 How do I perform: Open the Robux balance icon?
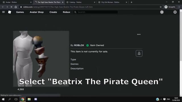pyautogui.click(x=162, y=12)
